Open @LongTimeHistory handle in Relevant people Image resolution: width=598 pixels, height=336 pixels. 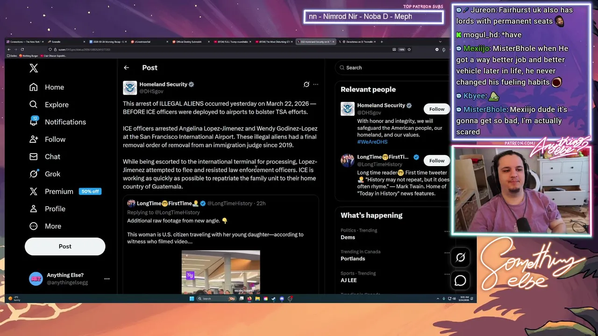coord(379,164)
